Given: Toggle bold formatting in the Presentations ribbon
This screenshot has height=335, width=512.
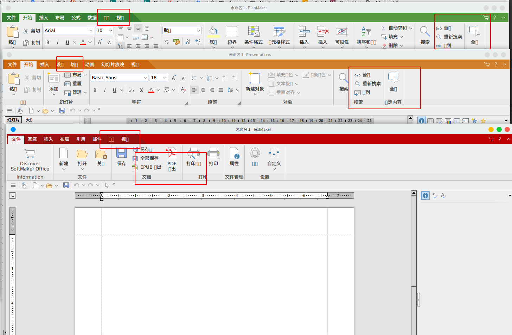Looking at the screenshot, I should [95, 90].
